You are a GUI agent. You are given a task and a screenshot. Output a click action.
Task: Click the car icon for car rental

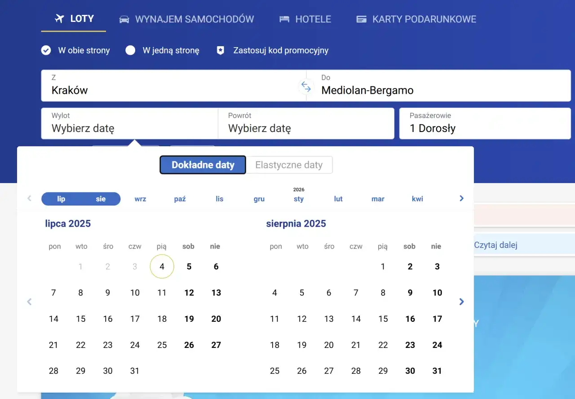(124, 19)
